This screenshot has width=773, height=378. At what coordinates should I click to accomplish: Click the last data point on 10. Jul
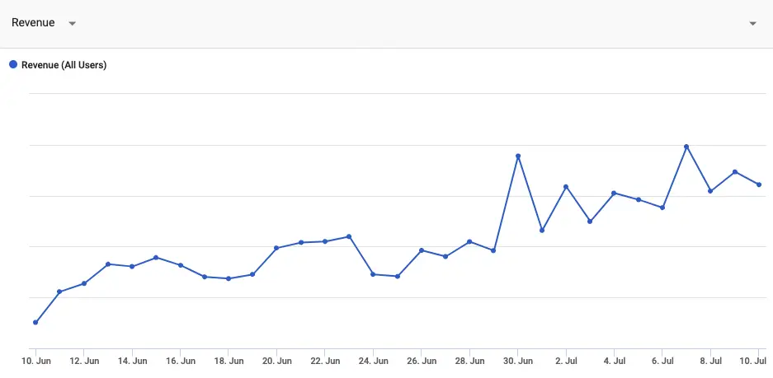pyautogui.click(x=759, y=184)
